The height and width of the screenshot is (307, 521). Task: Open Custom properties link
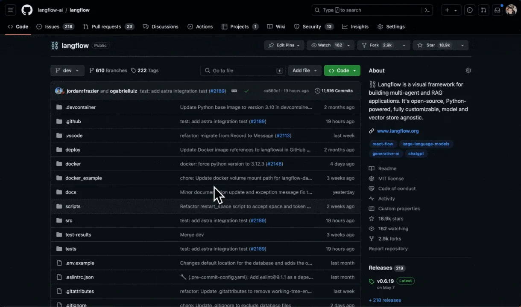coord(399,209)
